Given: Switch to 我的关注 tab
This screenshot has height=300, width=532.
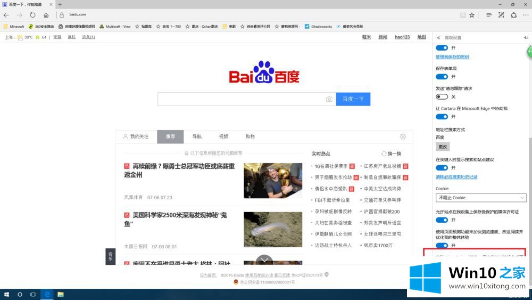Looking at the screenshot, I should [x=136, y=136].
